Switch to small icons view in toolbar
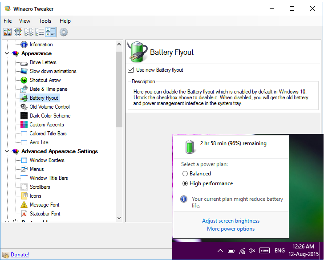Screen dimensions: 324x260 29,32
